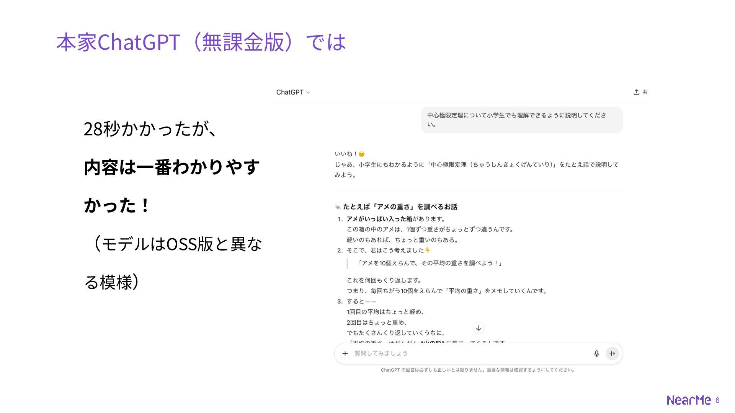Image resolution: width=735 pixels, height=413 pixels.
Task: Click the scroll-to-bottom arrow button
Action: [479, 328]
